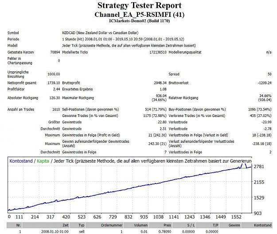Select the gross profit value '2948.34'

click(160, 83)
